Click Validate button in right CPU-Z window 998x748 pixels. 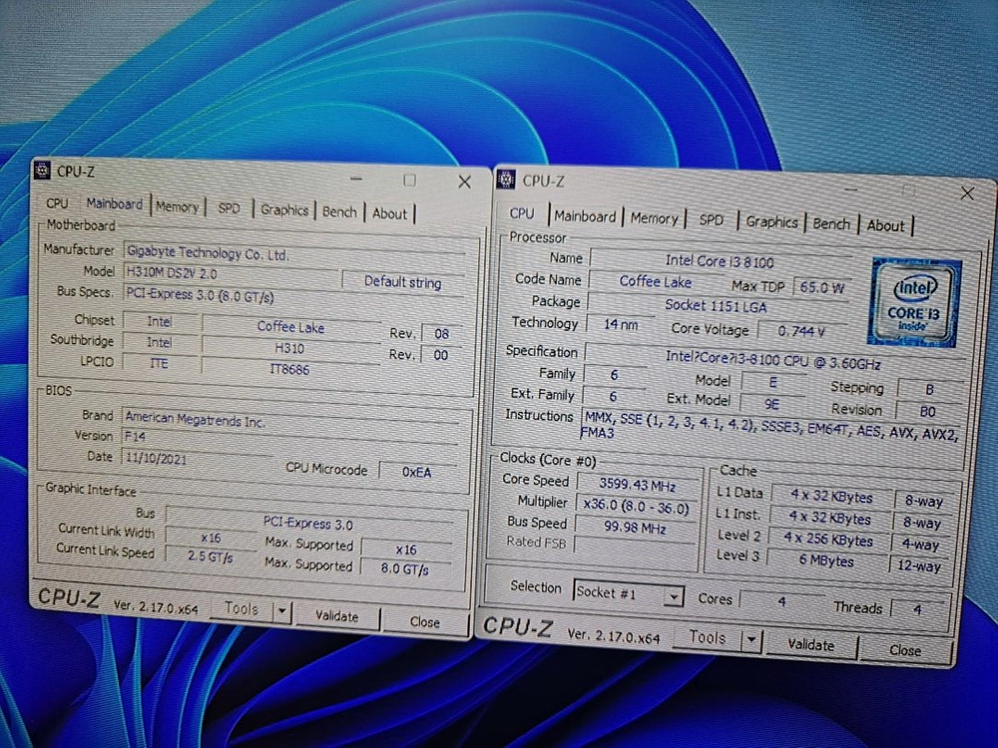(810, 645)
